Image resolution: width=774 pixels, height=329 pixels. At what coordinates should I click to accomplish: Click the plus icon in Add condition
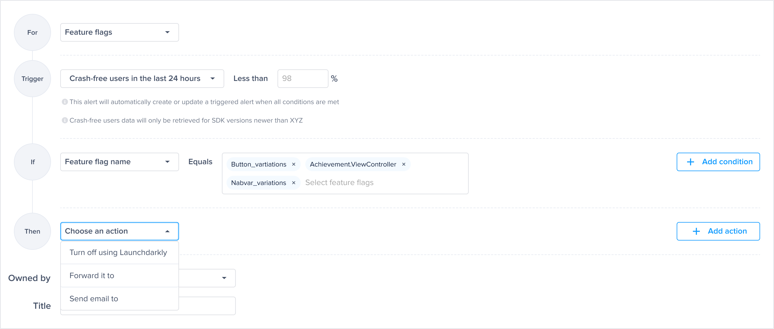pos(690,162)
